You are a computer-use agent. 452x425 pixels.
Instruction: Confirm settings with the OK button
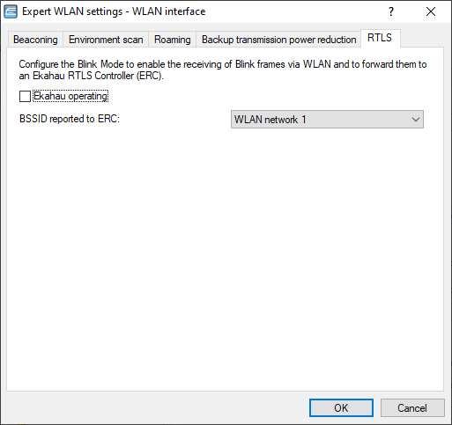(341, 407)
